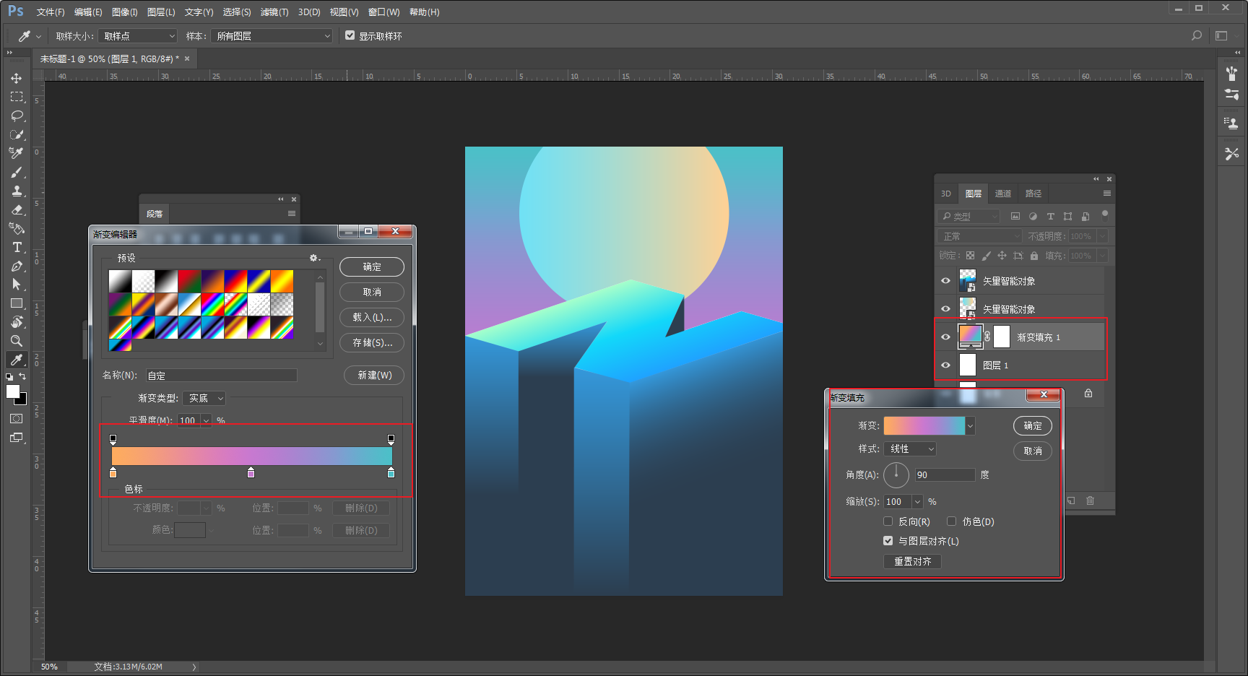Expand the gradient picker arrow in 渐变填充

(970, 426)
